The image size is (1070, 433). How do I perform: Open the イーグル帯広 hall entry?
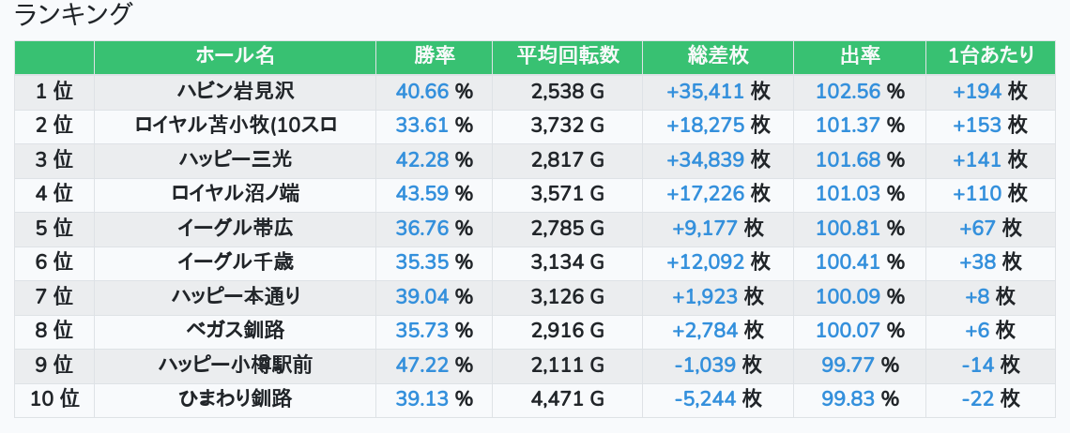(236, 228)
